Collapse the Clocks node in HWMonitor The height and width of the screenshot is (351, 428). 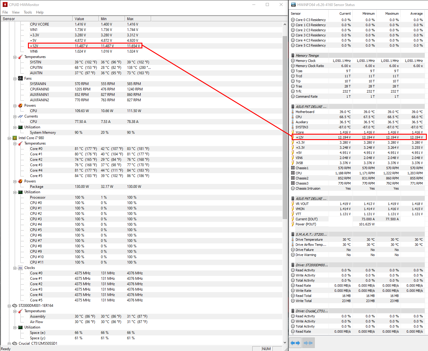[x=15, y=268]
